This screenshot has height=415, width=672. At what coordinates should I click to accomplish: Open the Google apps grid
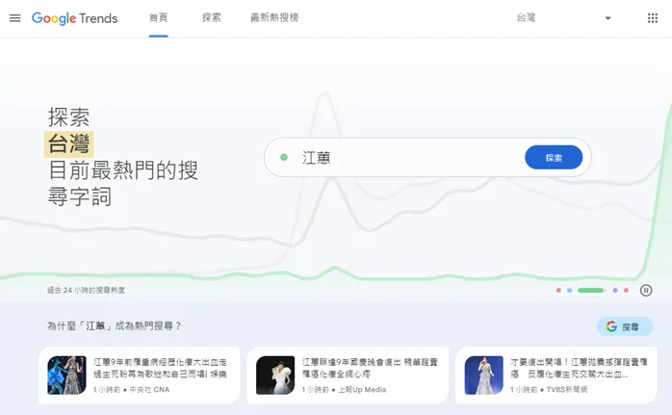coord(653,18)
